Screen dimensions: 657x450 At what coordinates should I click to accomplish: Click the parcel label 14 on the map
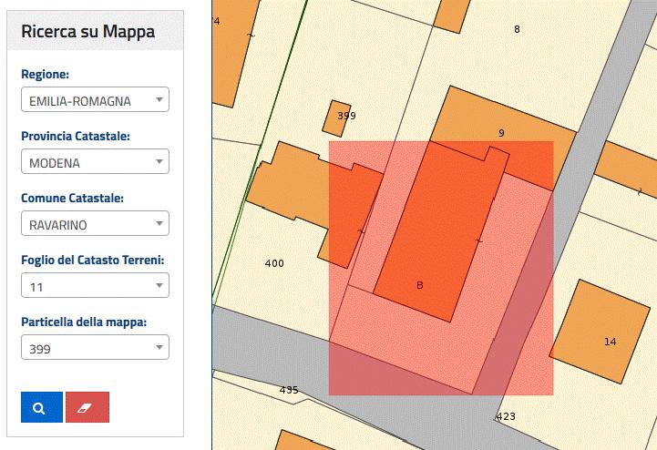[x=611, y=342]
